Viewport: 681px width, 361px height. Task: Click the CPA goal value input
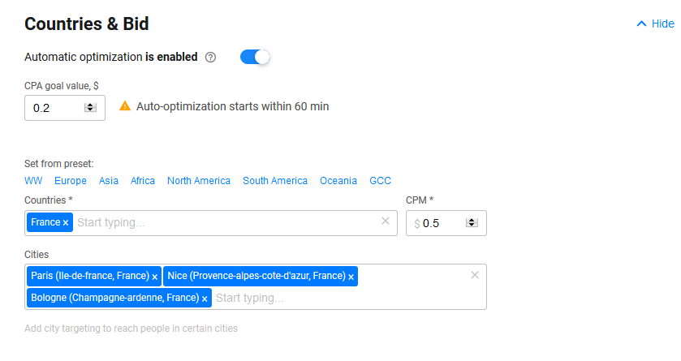click(x=53, y=107)
